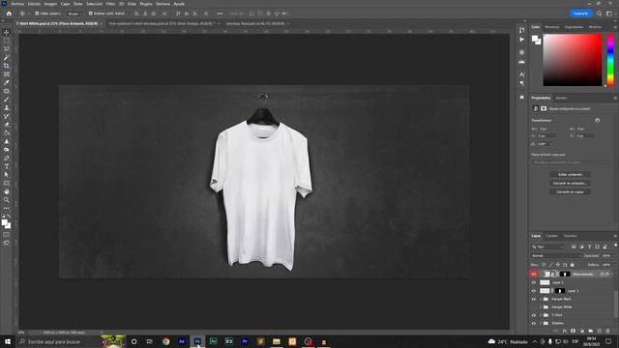Select the Pen tool
Image resolution: width=619 pixels, height=348 pixels.
point(7,159)
